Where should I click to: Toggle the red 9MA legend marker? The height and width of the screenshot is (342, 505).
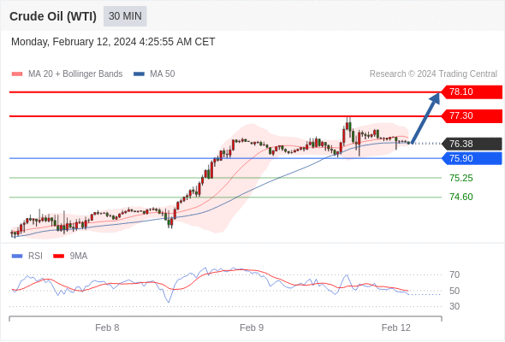pyautogui.click(x=58, y=256)
